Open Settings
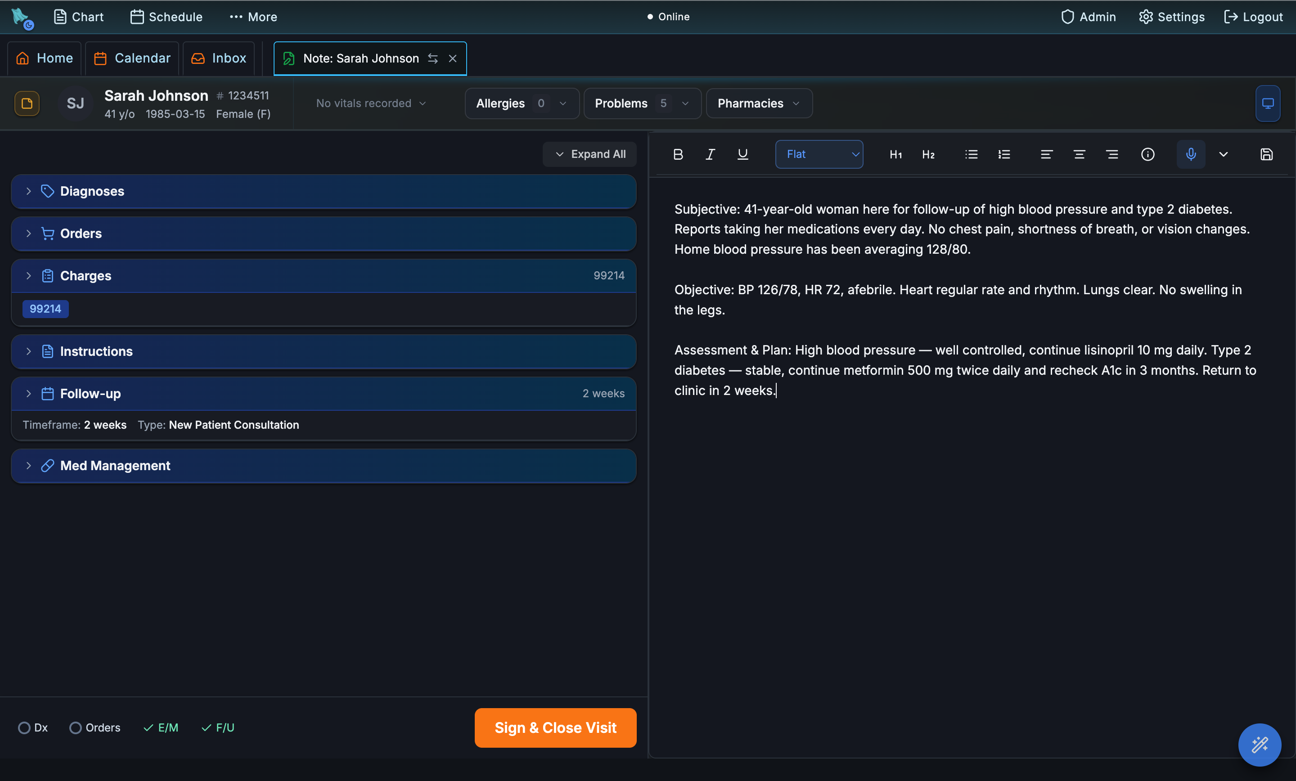Screen dimensions: 1296x781 (1171, 17)
